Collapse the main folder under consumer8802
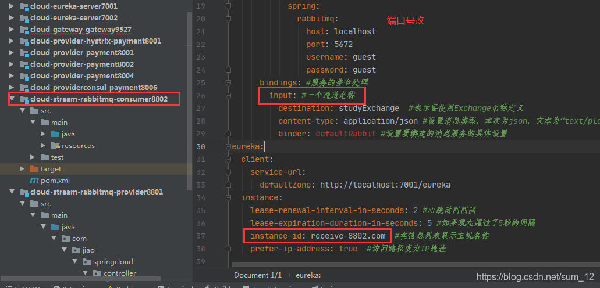Image resolution: width=600 pixels, height=288 pixels. 33,123
